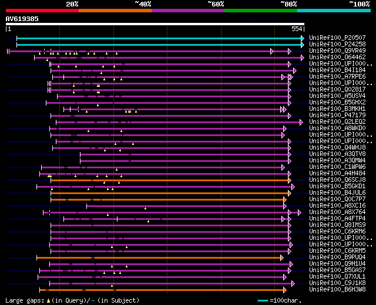The width and height of the screenshot is (376, 305).
Task: Click the cyan alignment bar for P20507
Action: tap(160, 38)
